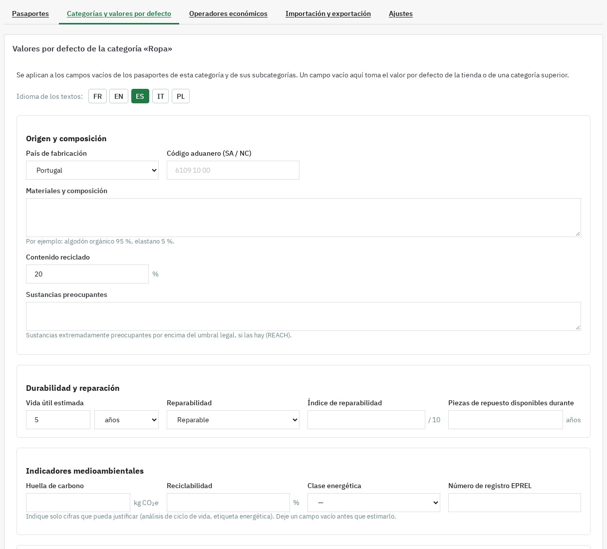This screenshot has width=607, height=549.
Task: Click the hint "Por ejemplo: algodón orgánico 95 %, elastano 5 %."
Action: (100, 241)
